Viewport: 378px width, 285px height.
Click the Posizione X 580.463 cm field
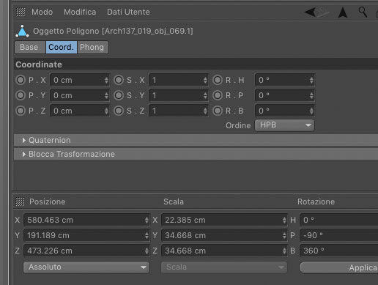tap(86, 220)
